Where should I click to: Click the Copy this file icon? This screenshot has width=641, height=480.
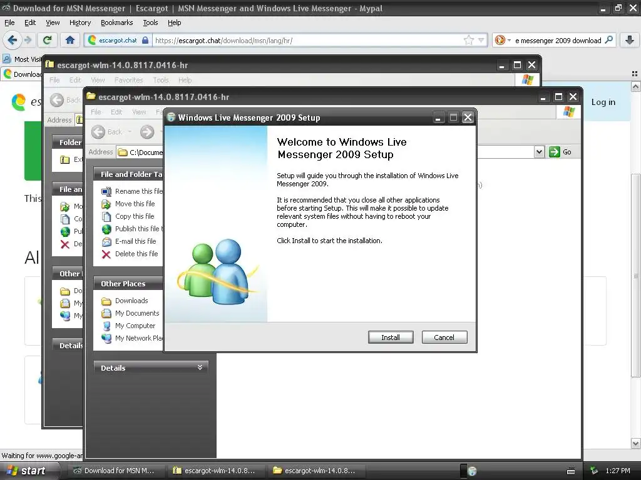[x=106, y=216]
